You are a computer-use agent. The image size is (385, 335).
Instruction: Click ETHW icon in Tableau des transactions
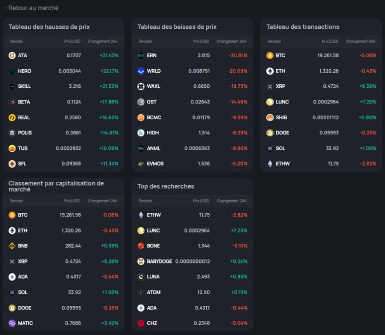(270, 164)
